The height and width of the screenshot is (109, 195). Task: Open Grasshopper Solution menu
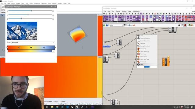click(x=124, y=11)
